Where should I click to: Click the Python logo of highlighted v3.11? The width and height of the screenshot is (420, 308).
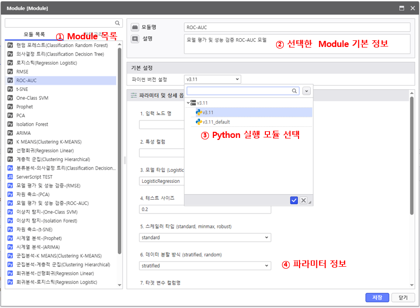199,112
